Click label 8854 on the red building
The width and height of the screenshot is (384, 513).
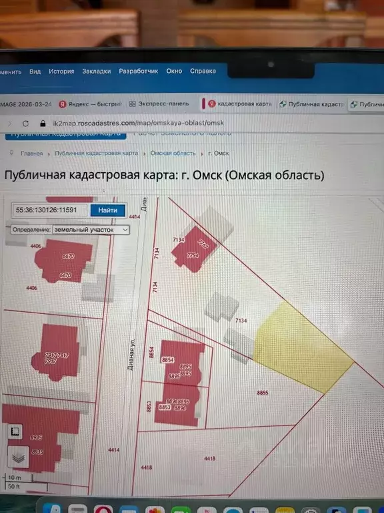pos(167,360)
